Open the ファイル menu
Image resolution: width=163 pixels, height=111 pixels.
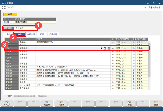tap(11, 7)
